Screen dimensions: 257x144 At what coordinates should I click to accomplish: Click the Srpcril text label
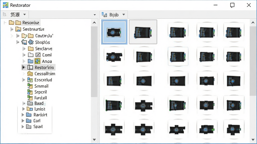(40, 92)
